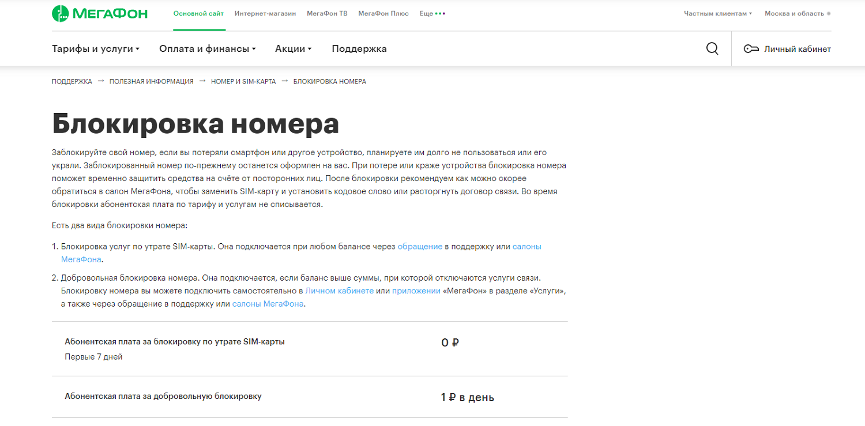865x426 pixels.
Task: Expand the Акции dropdown menu
Action: 293,49
